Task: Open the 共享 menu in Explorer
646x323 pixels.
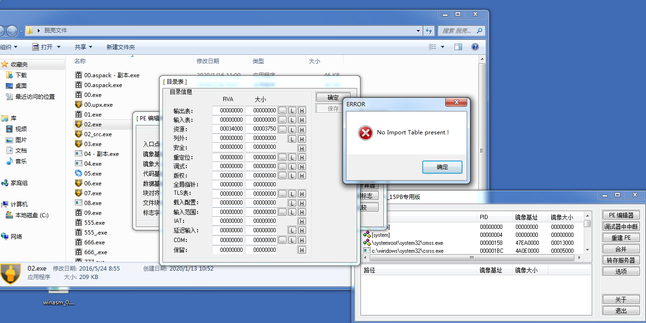Action: click(83, 47)
